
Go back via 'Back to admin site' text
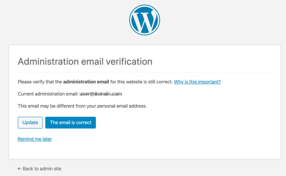tap(42, 169)
